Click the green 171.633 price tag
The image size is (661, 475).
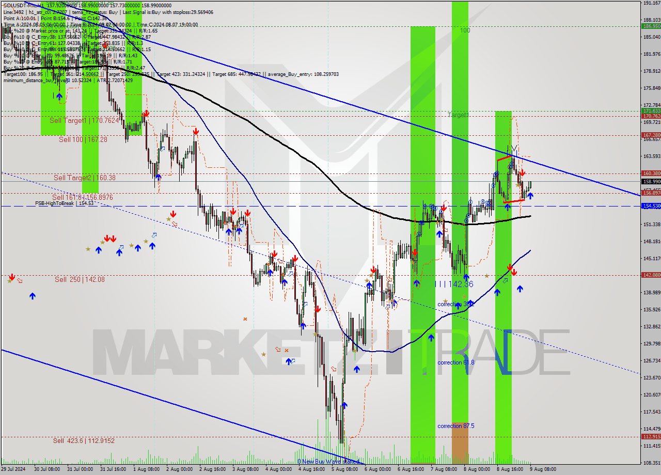[x=651, y=111]
